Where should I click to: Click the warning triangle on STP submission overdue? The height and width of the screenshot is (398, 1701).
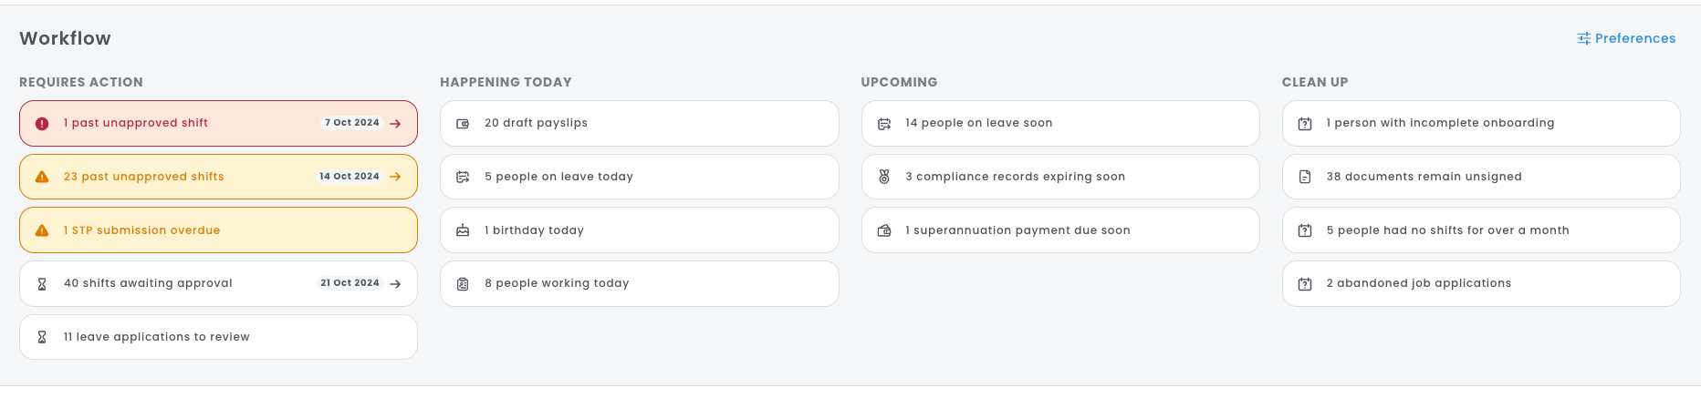click(x=42, y=230)
